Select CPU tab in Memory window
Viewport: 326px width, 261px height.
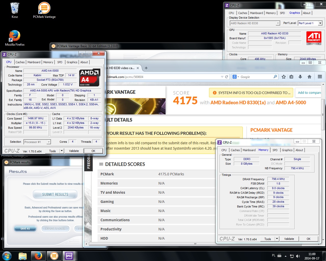(x=224, y=150)
